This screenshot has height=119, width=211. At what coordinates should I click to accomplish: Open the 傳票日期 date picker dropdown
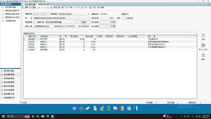coord(48,14)
